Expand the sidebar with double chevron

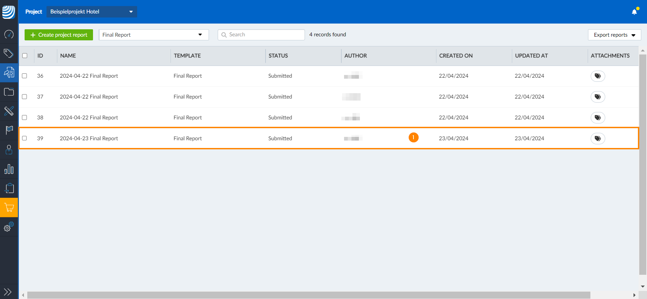click(8, 292)
